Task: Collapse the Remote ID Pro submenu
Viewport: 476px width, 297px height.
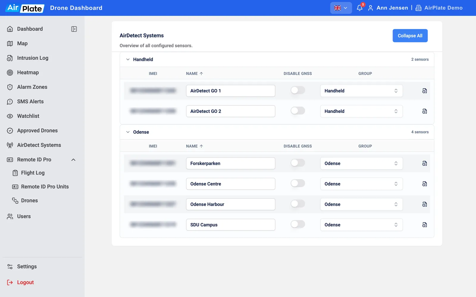Action: pyautogui.click(x=73, y=160)
